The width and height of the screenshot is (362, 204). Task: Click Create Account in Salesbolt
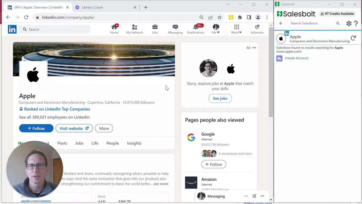coord(297,58)
